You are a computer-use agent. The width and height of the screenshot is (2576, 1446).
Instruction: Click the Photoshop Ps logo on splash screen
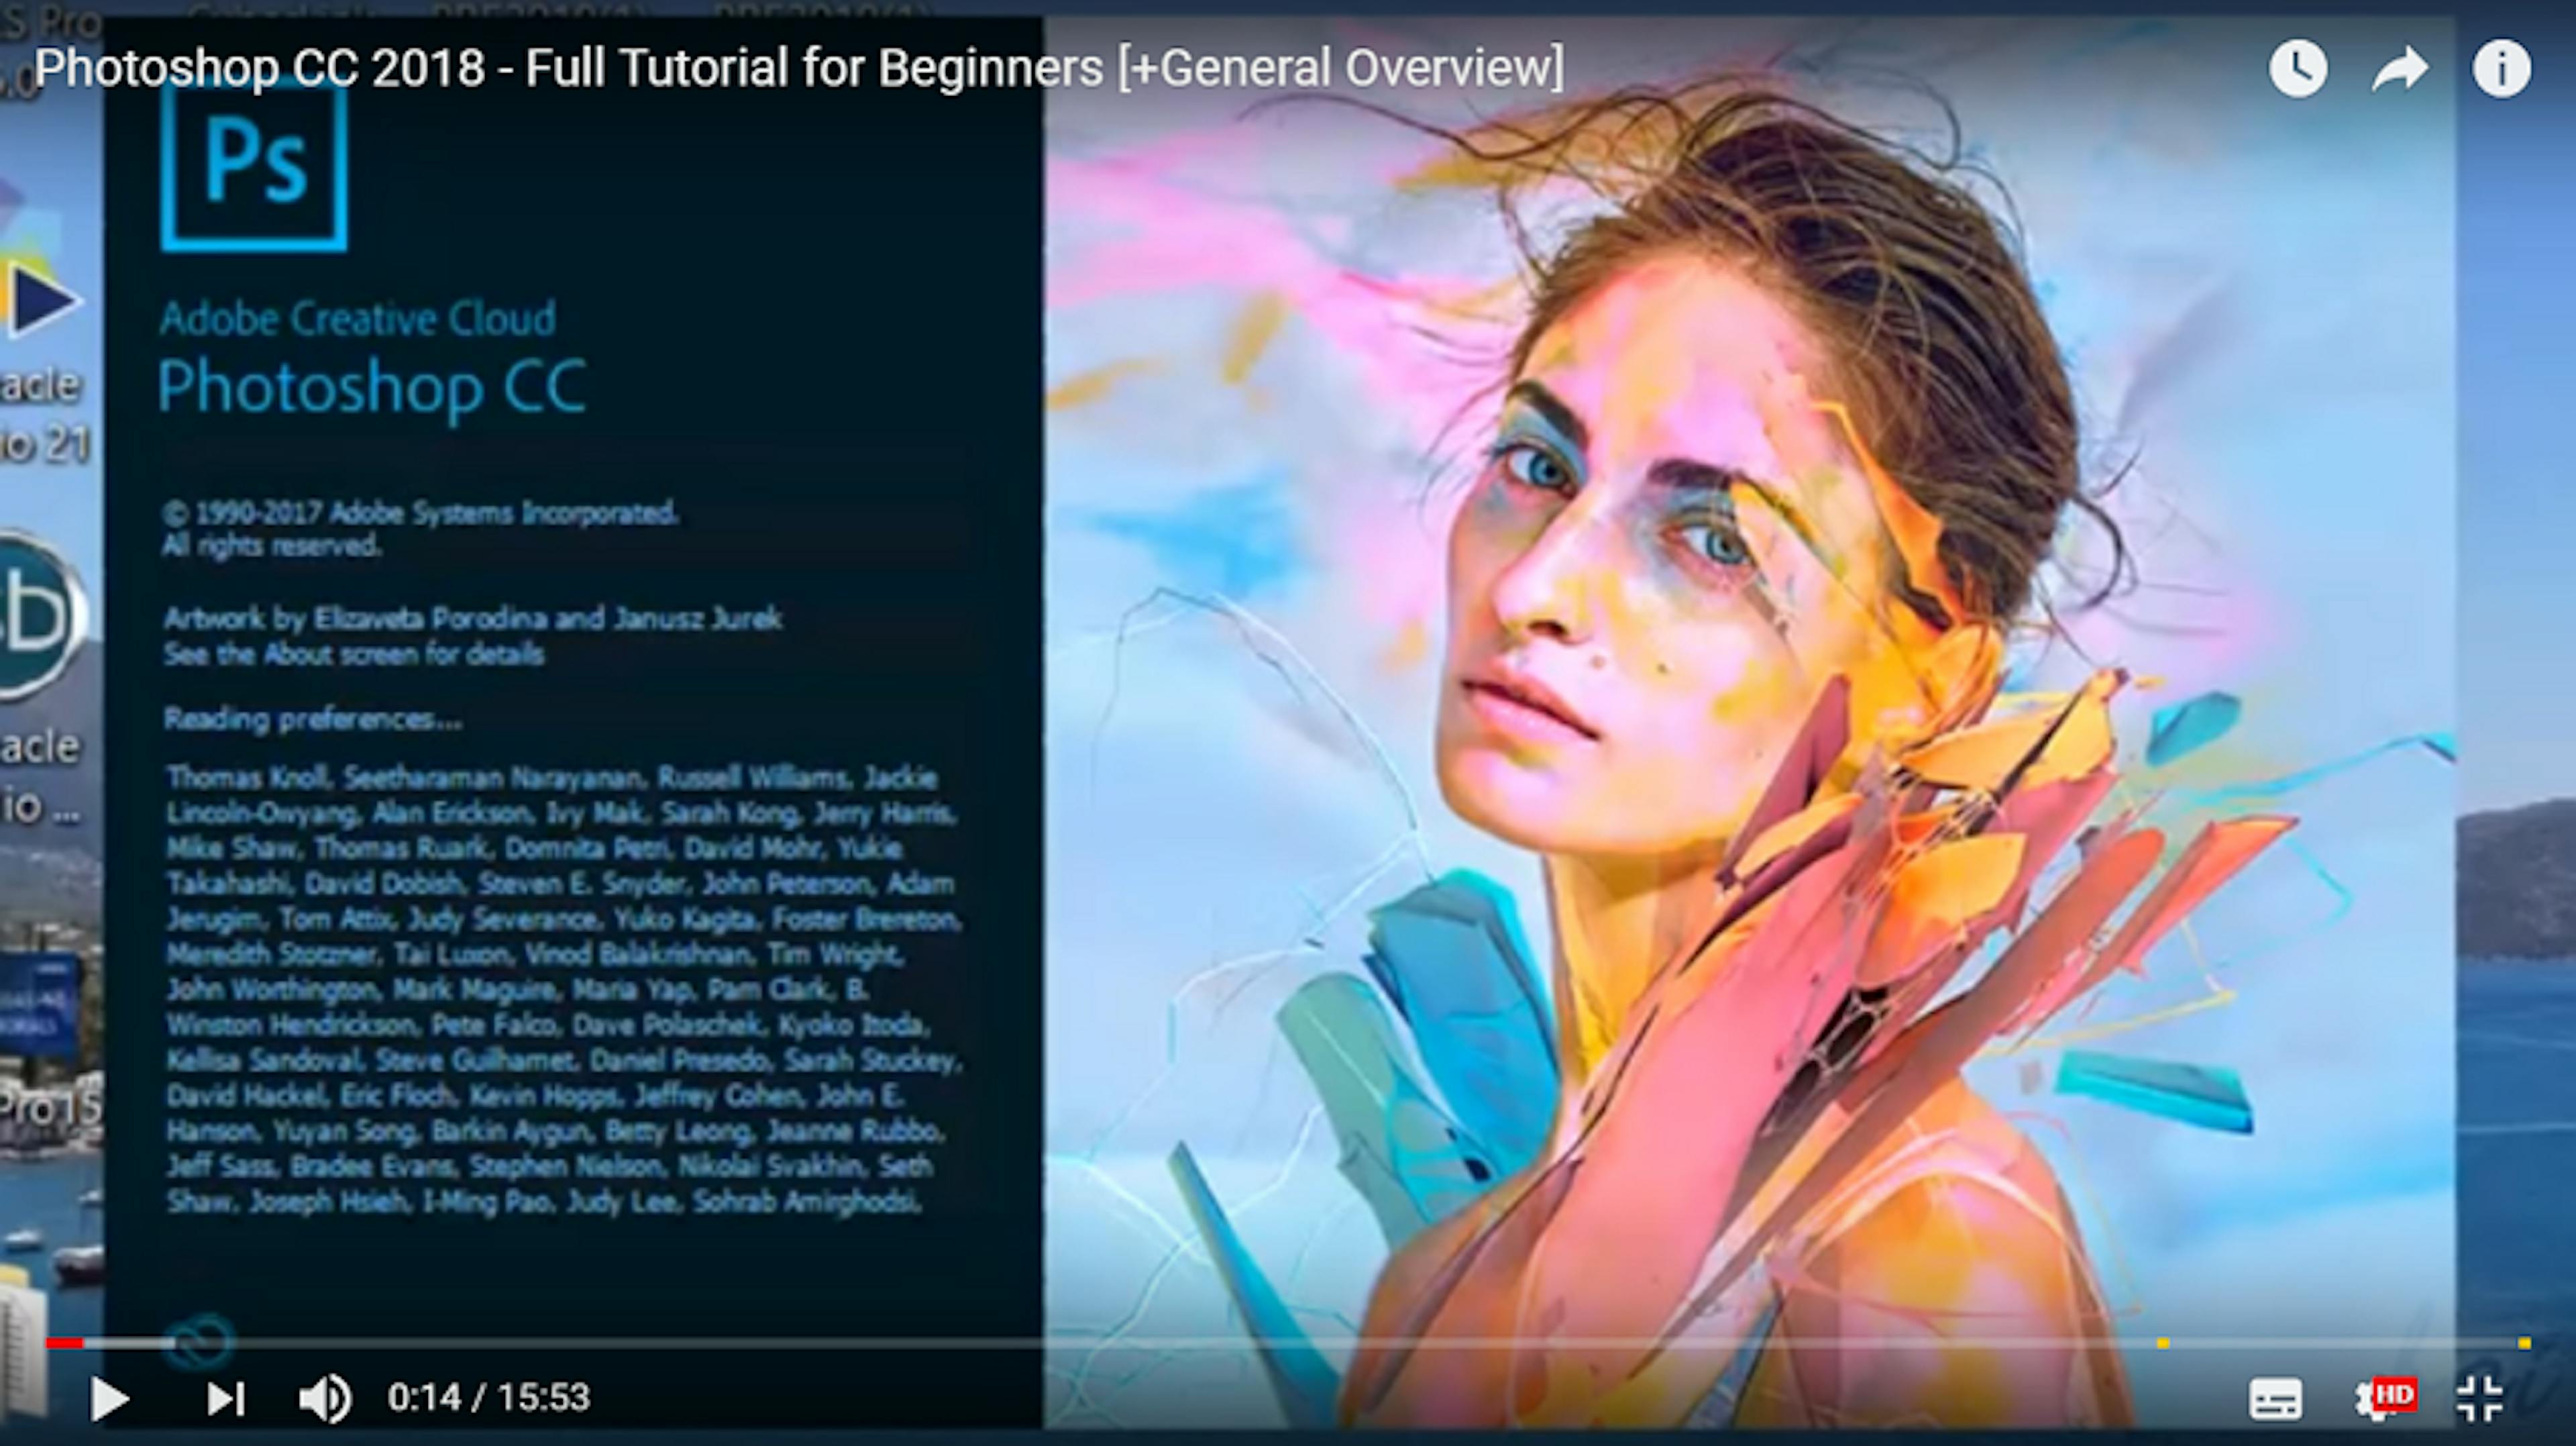click(x=253, y=172)
